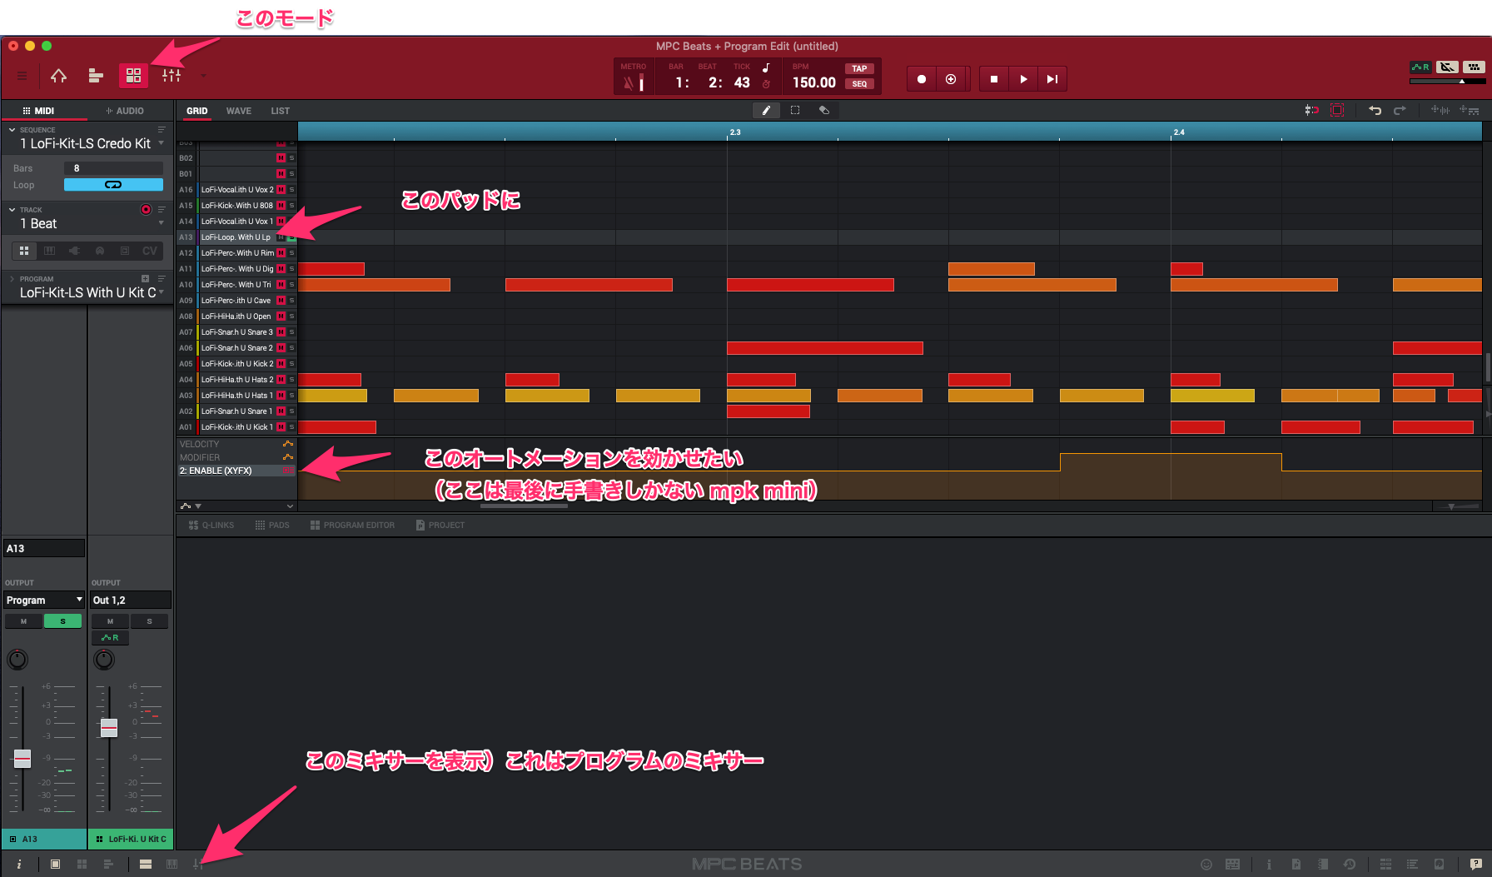Open the LIST editor tab

280,111
